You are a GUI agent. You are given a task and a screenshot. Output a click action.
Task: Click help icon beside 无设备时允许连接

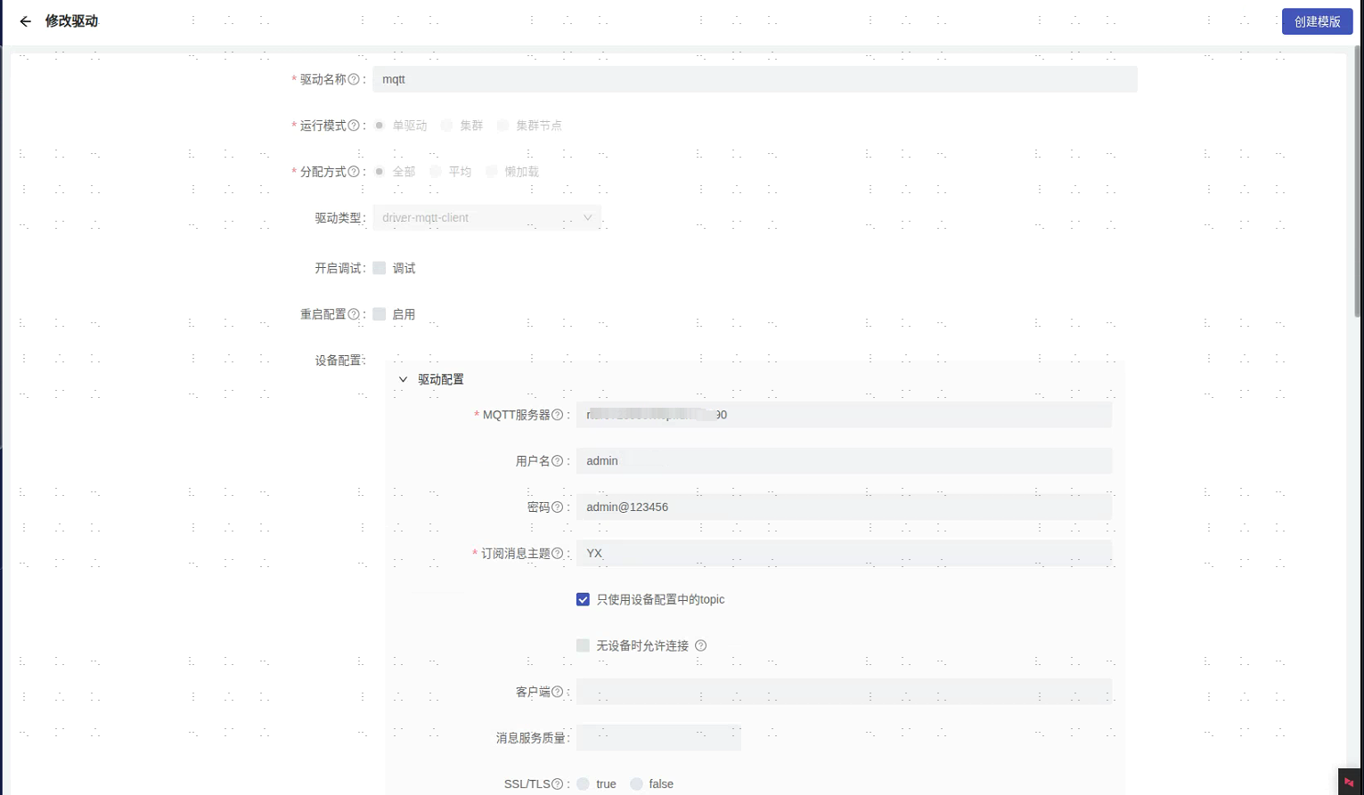[x=701, y=645]
